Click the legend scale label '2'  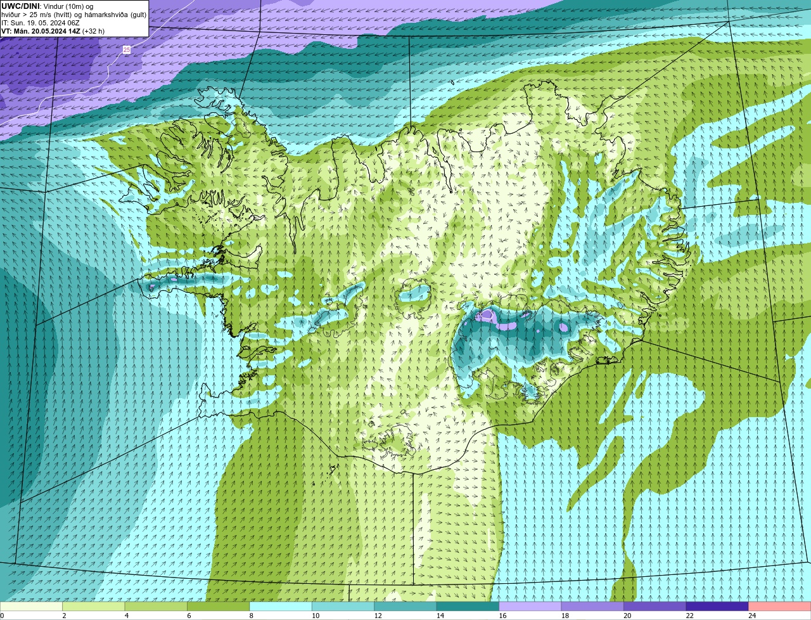coord(64,616)
